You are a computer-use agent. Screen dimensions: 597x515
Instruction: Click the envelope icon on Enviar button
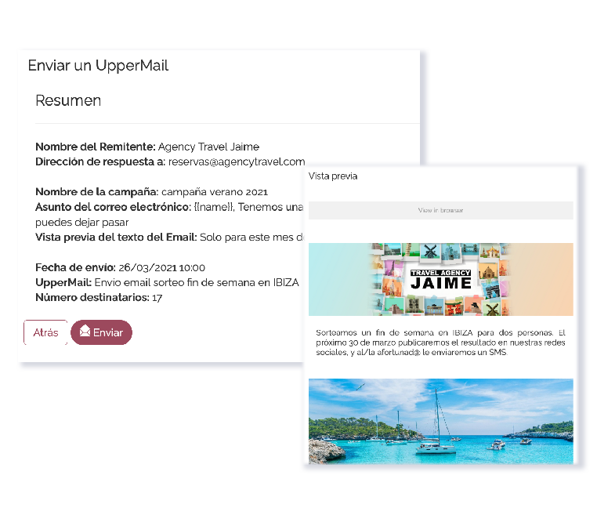point(85,331)
